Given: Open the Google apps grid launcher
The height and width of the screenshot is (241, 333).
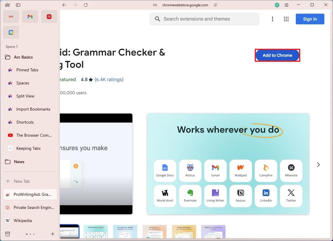Looking at the screenshot, I should pyautogui.click(x=286, y=19).
